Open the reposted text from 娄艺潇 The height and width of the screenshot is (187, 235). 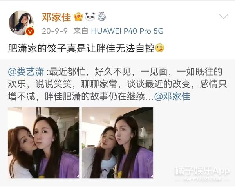[x=117, y=84]
